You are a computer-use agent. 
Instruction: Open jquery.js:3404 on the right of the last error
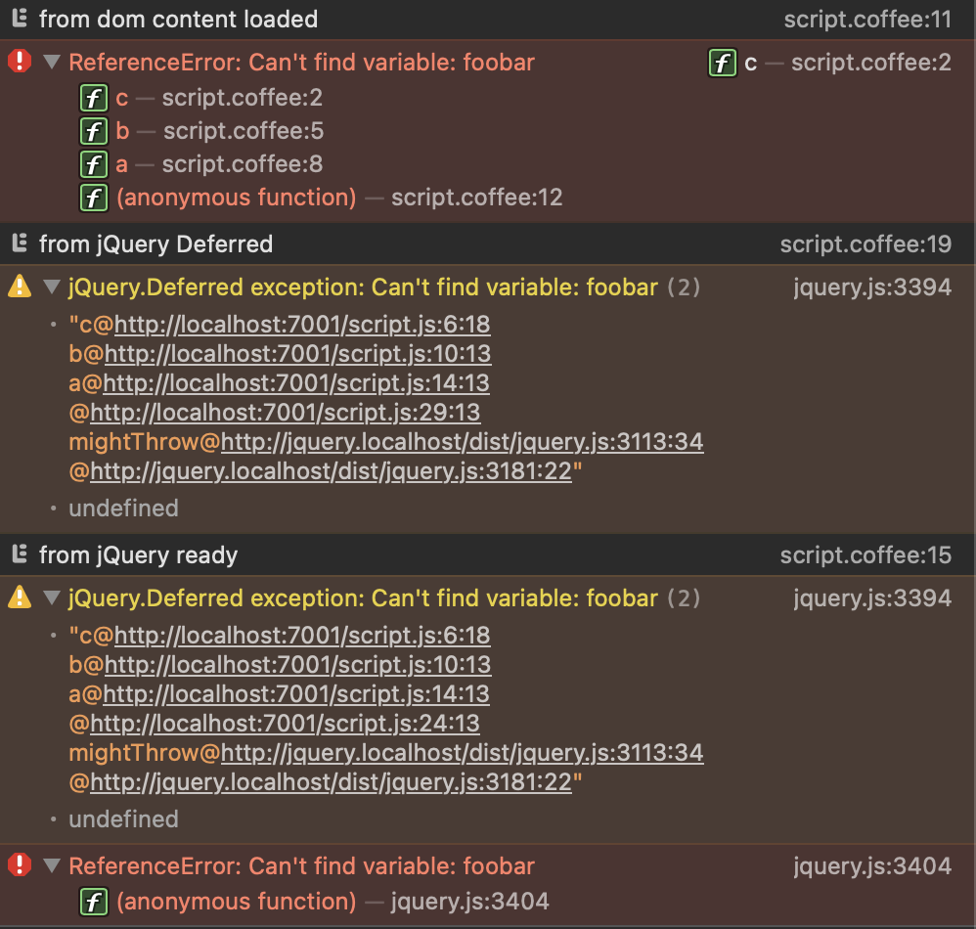872,866
